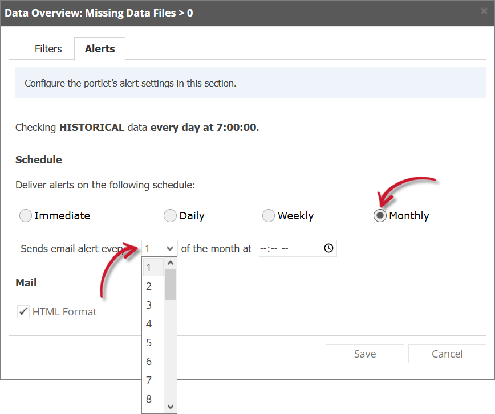495x414 pixels.
Task: Open the day-of-month dropdown chevron
Action: (171, 248)
